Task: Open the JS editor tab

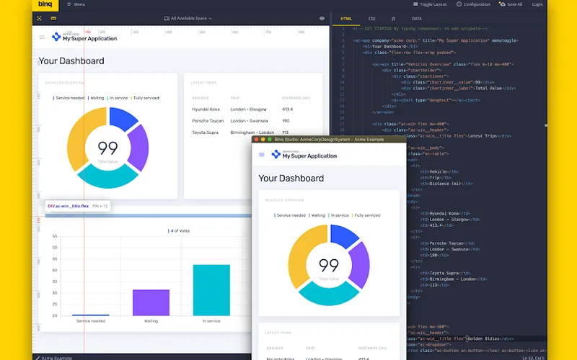Action: pos(393,18)
